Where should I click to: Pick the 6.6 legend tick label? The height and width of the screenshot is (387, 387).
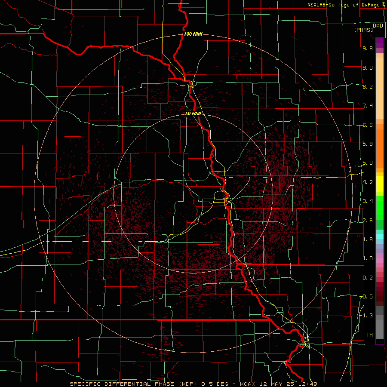(368, 125)
